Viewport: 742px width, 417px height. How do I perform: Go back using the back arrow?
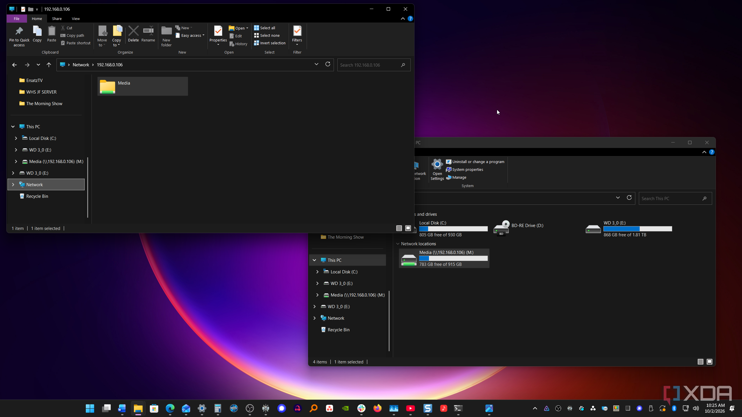[x=14, y=65]
